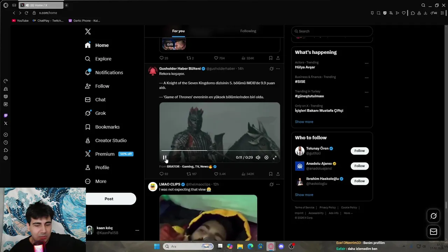Open more menu on LMAO CLIPS post
448x252 pixels.
click(x=278, y=184)
